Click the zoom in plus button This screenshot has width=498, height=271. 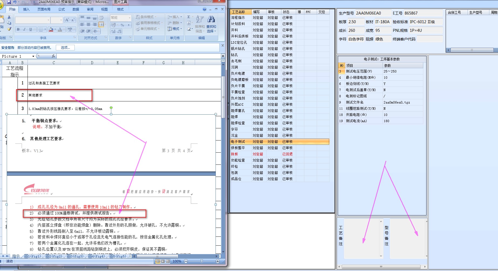[218, 261]
